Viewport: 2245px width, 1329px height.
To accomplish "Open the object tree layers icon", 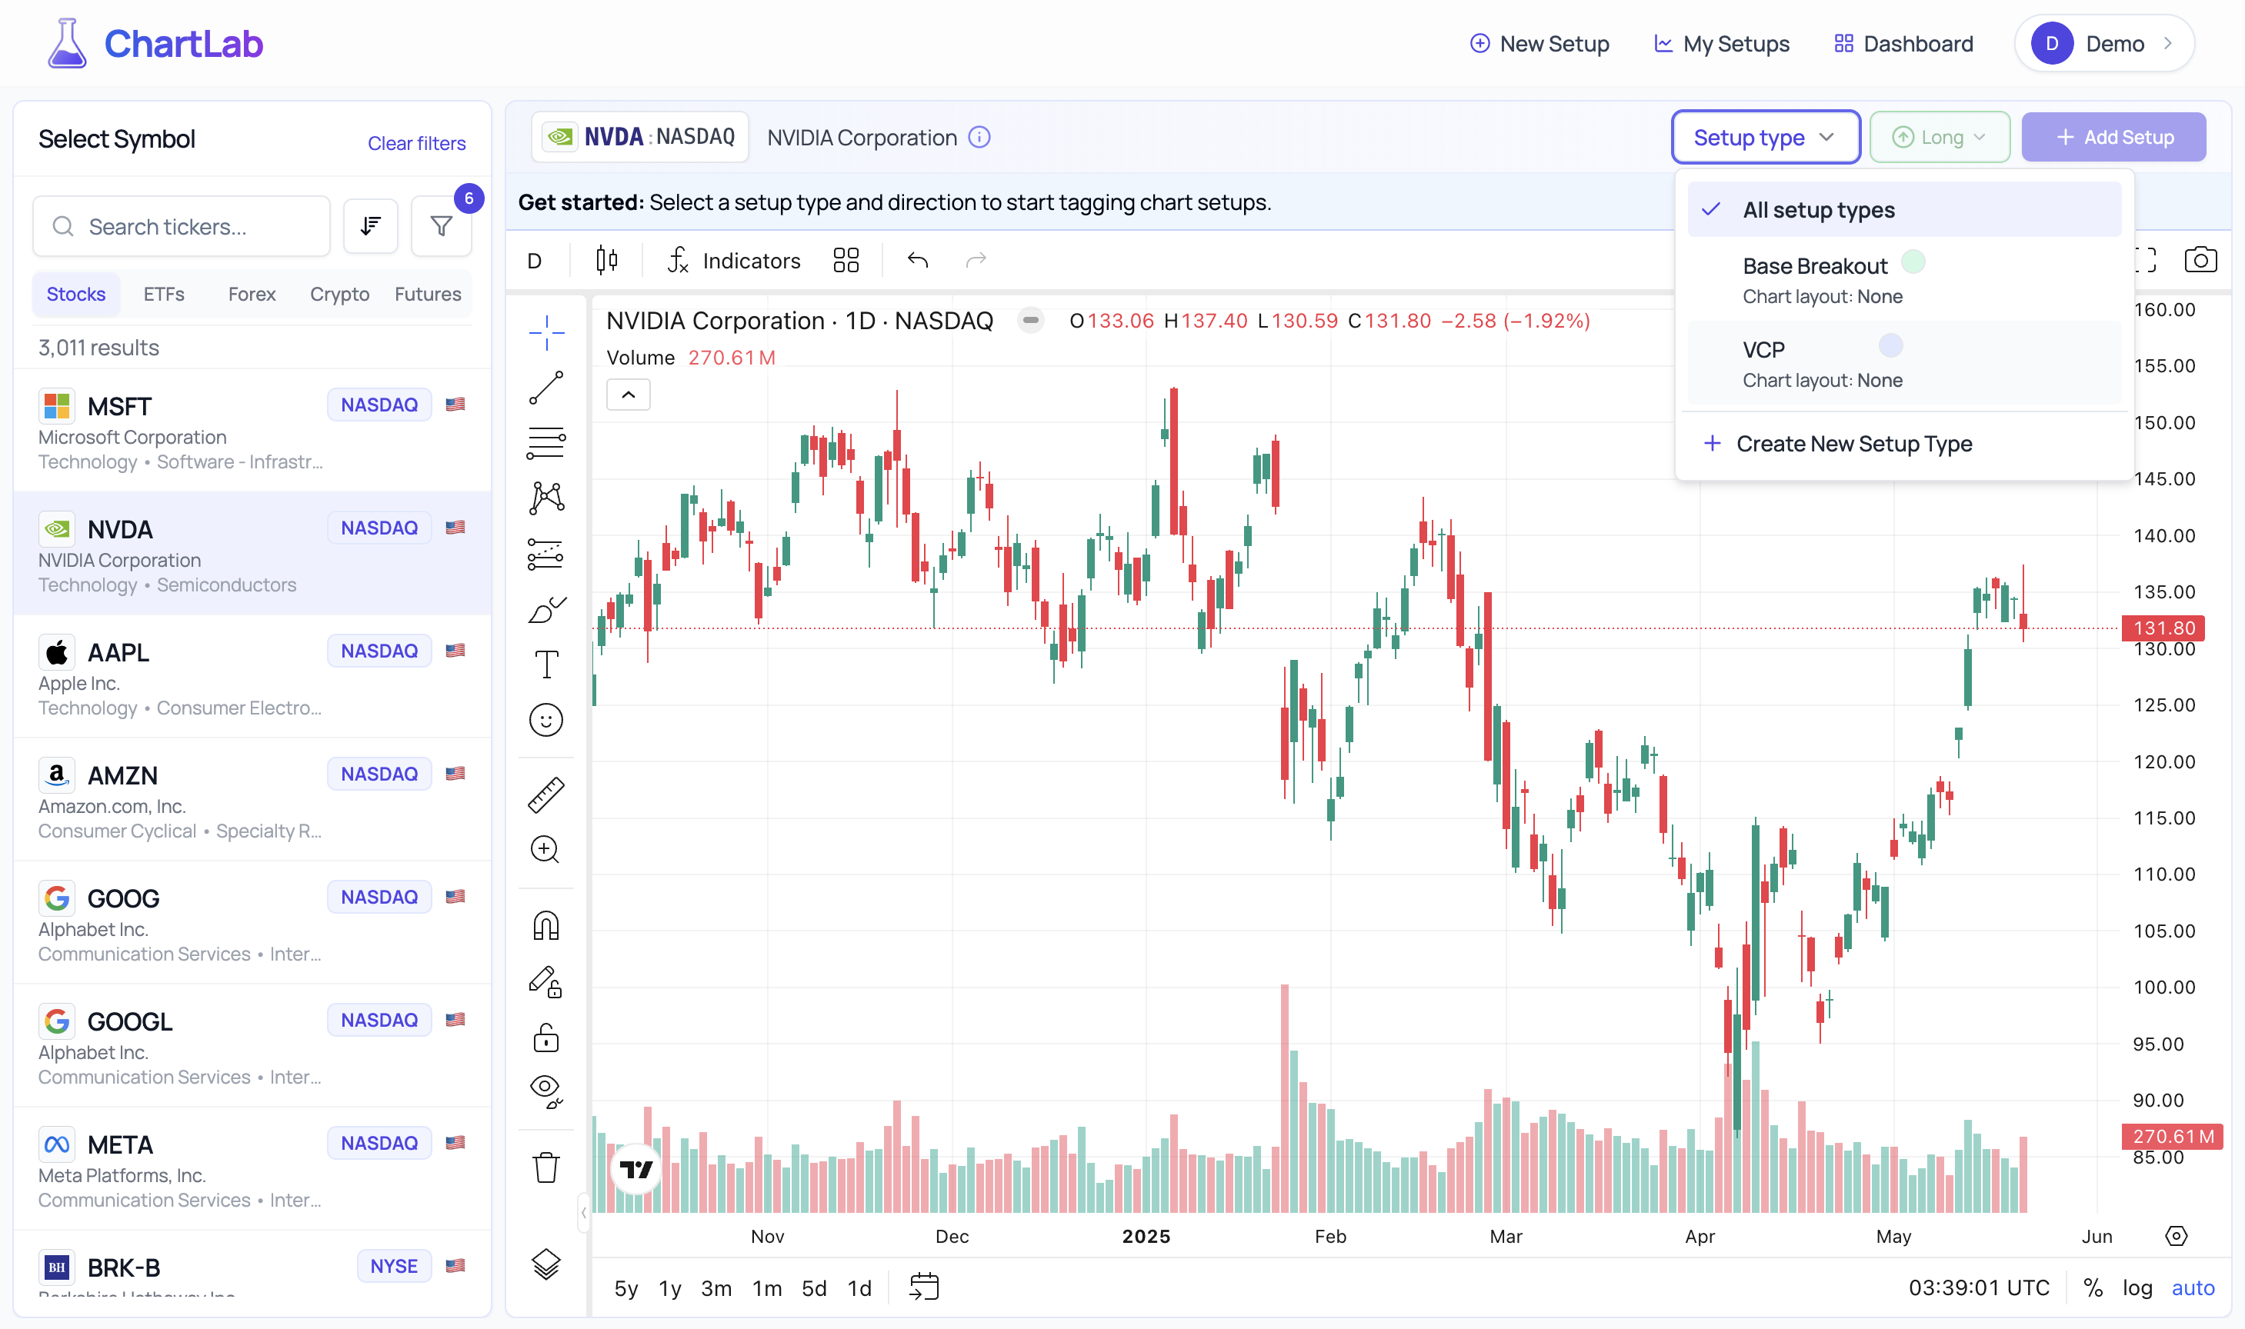I will pyautogui.click(x=545, y=1264).
